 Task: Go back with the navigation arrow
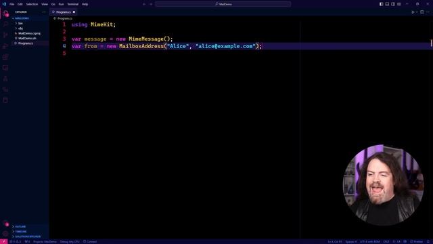(x=144, y=4)
